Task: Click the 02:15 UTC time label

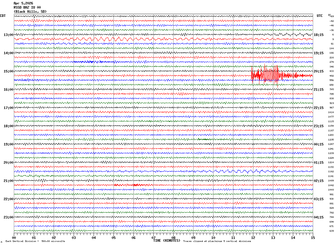Action: tap(319, 181)
